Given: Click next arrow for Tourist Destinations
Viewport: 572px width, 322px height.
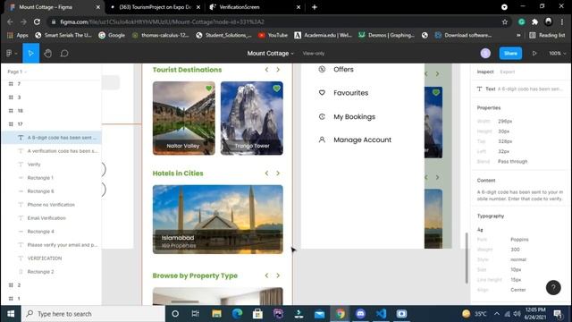Looking at the screenshot, I should pos(278,70).
